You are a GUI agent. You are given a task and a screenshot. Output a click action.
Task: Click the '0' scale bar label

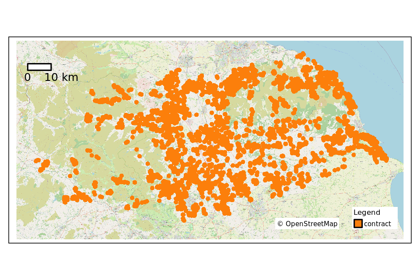coord(28,77)
